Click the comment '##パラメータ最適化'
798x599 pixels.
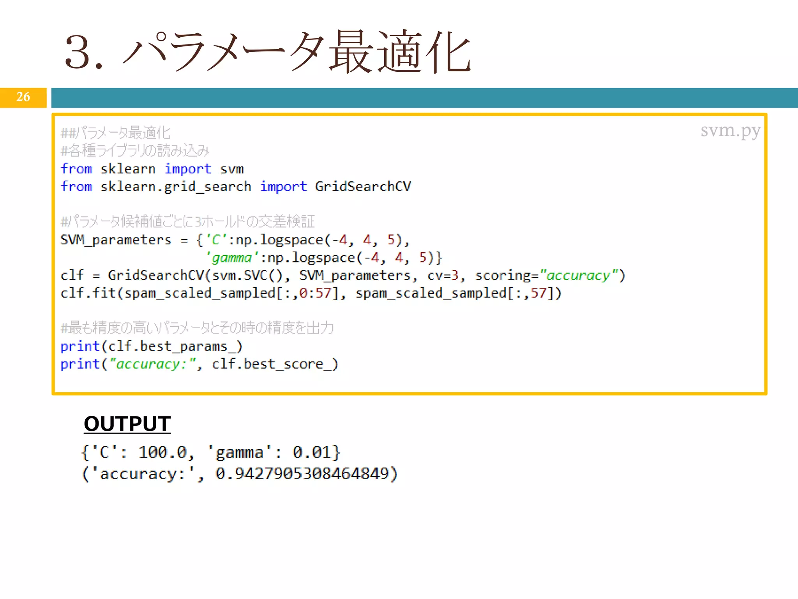116,133
